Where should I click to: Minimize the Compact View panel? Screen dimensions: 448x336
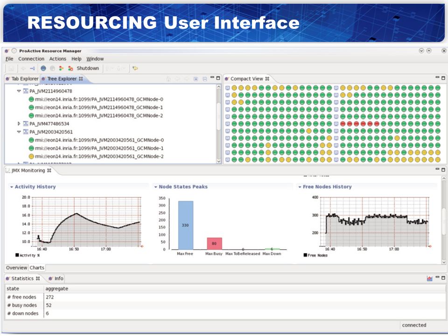(437, 77)
